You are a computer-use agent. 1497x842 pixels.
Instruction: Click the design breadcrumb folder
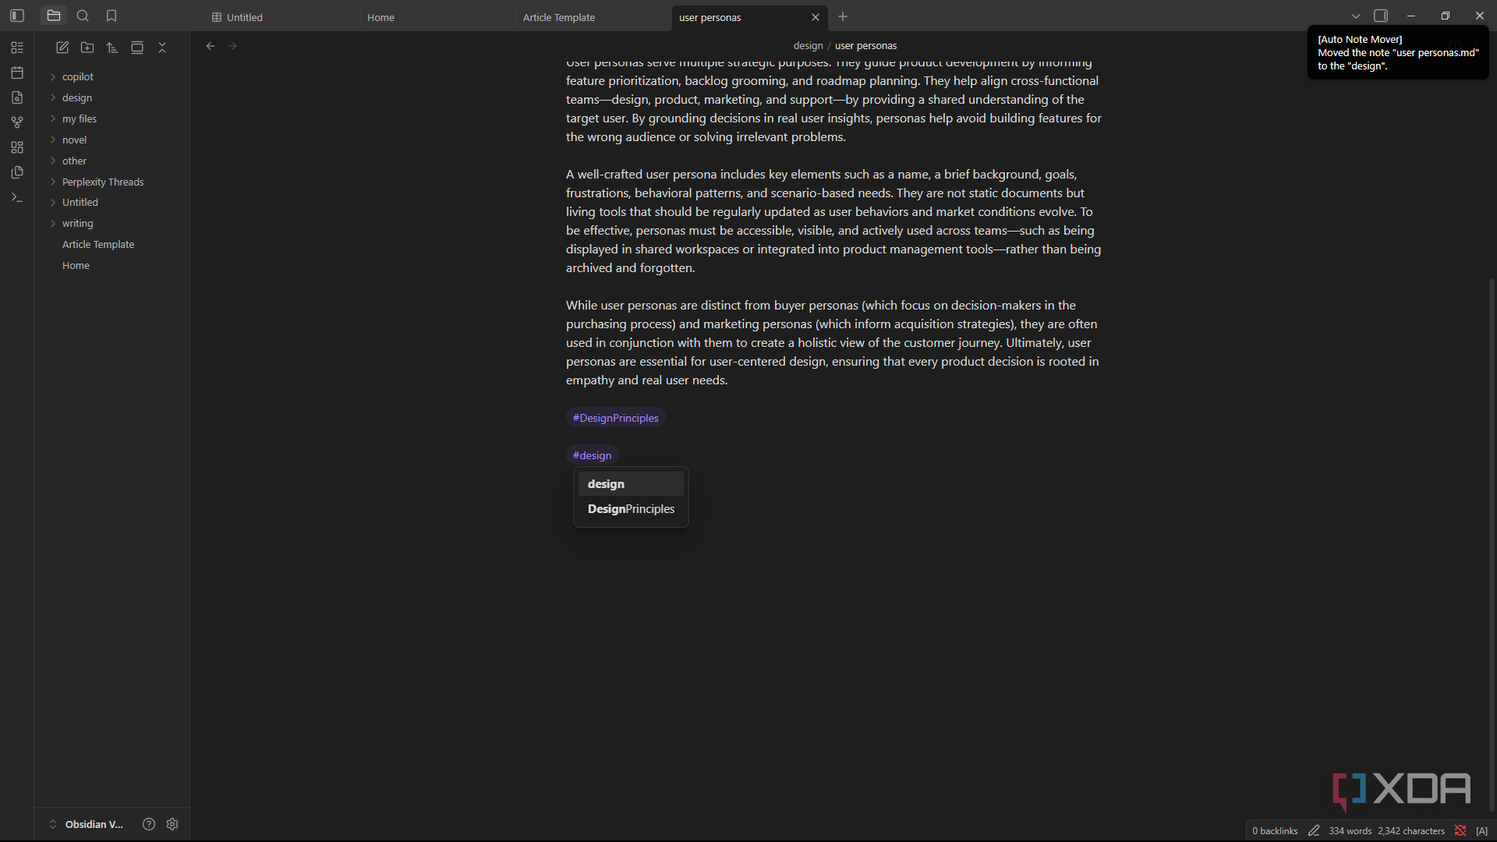tap(808, 46)
